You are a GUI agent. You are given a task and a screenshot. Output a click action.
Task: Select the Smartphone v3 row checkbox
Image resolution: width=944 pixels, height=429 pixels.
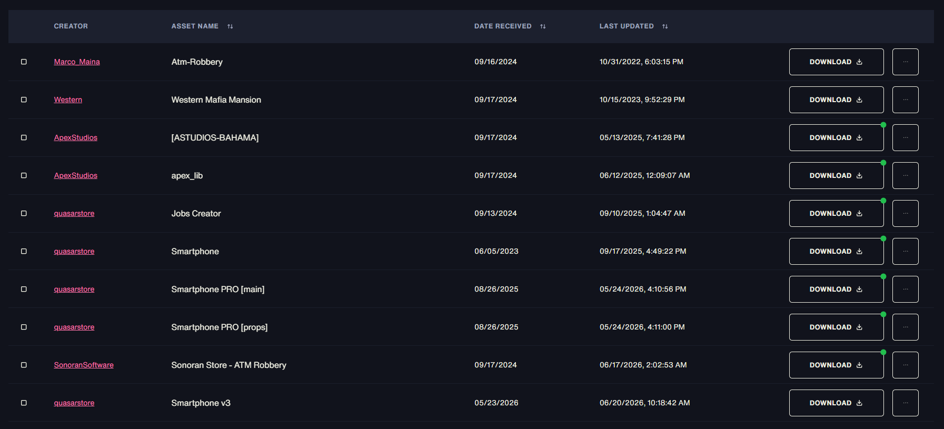(24, 403)
